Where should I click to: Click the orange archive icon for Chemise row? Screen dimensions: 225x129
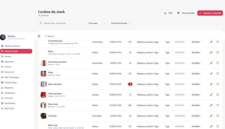pos(217,116)
